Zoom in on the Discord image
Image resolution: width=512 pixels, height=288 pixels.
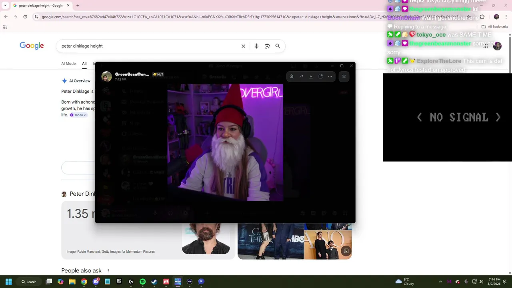(x=292, y=76)
